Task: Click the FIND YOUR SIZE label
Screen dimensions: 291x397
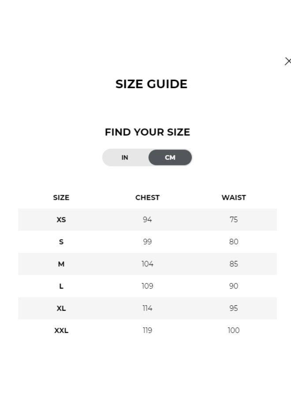Action: [x=147, y=132]
